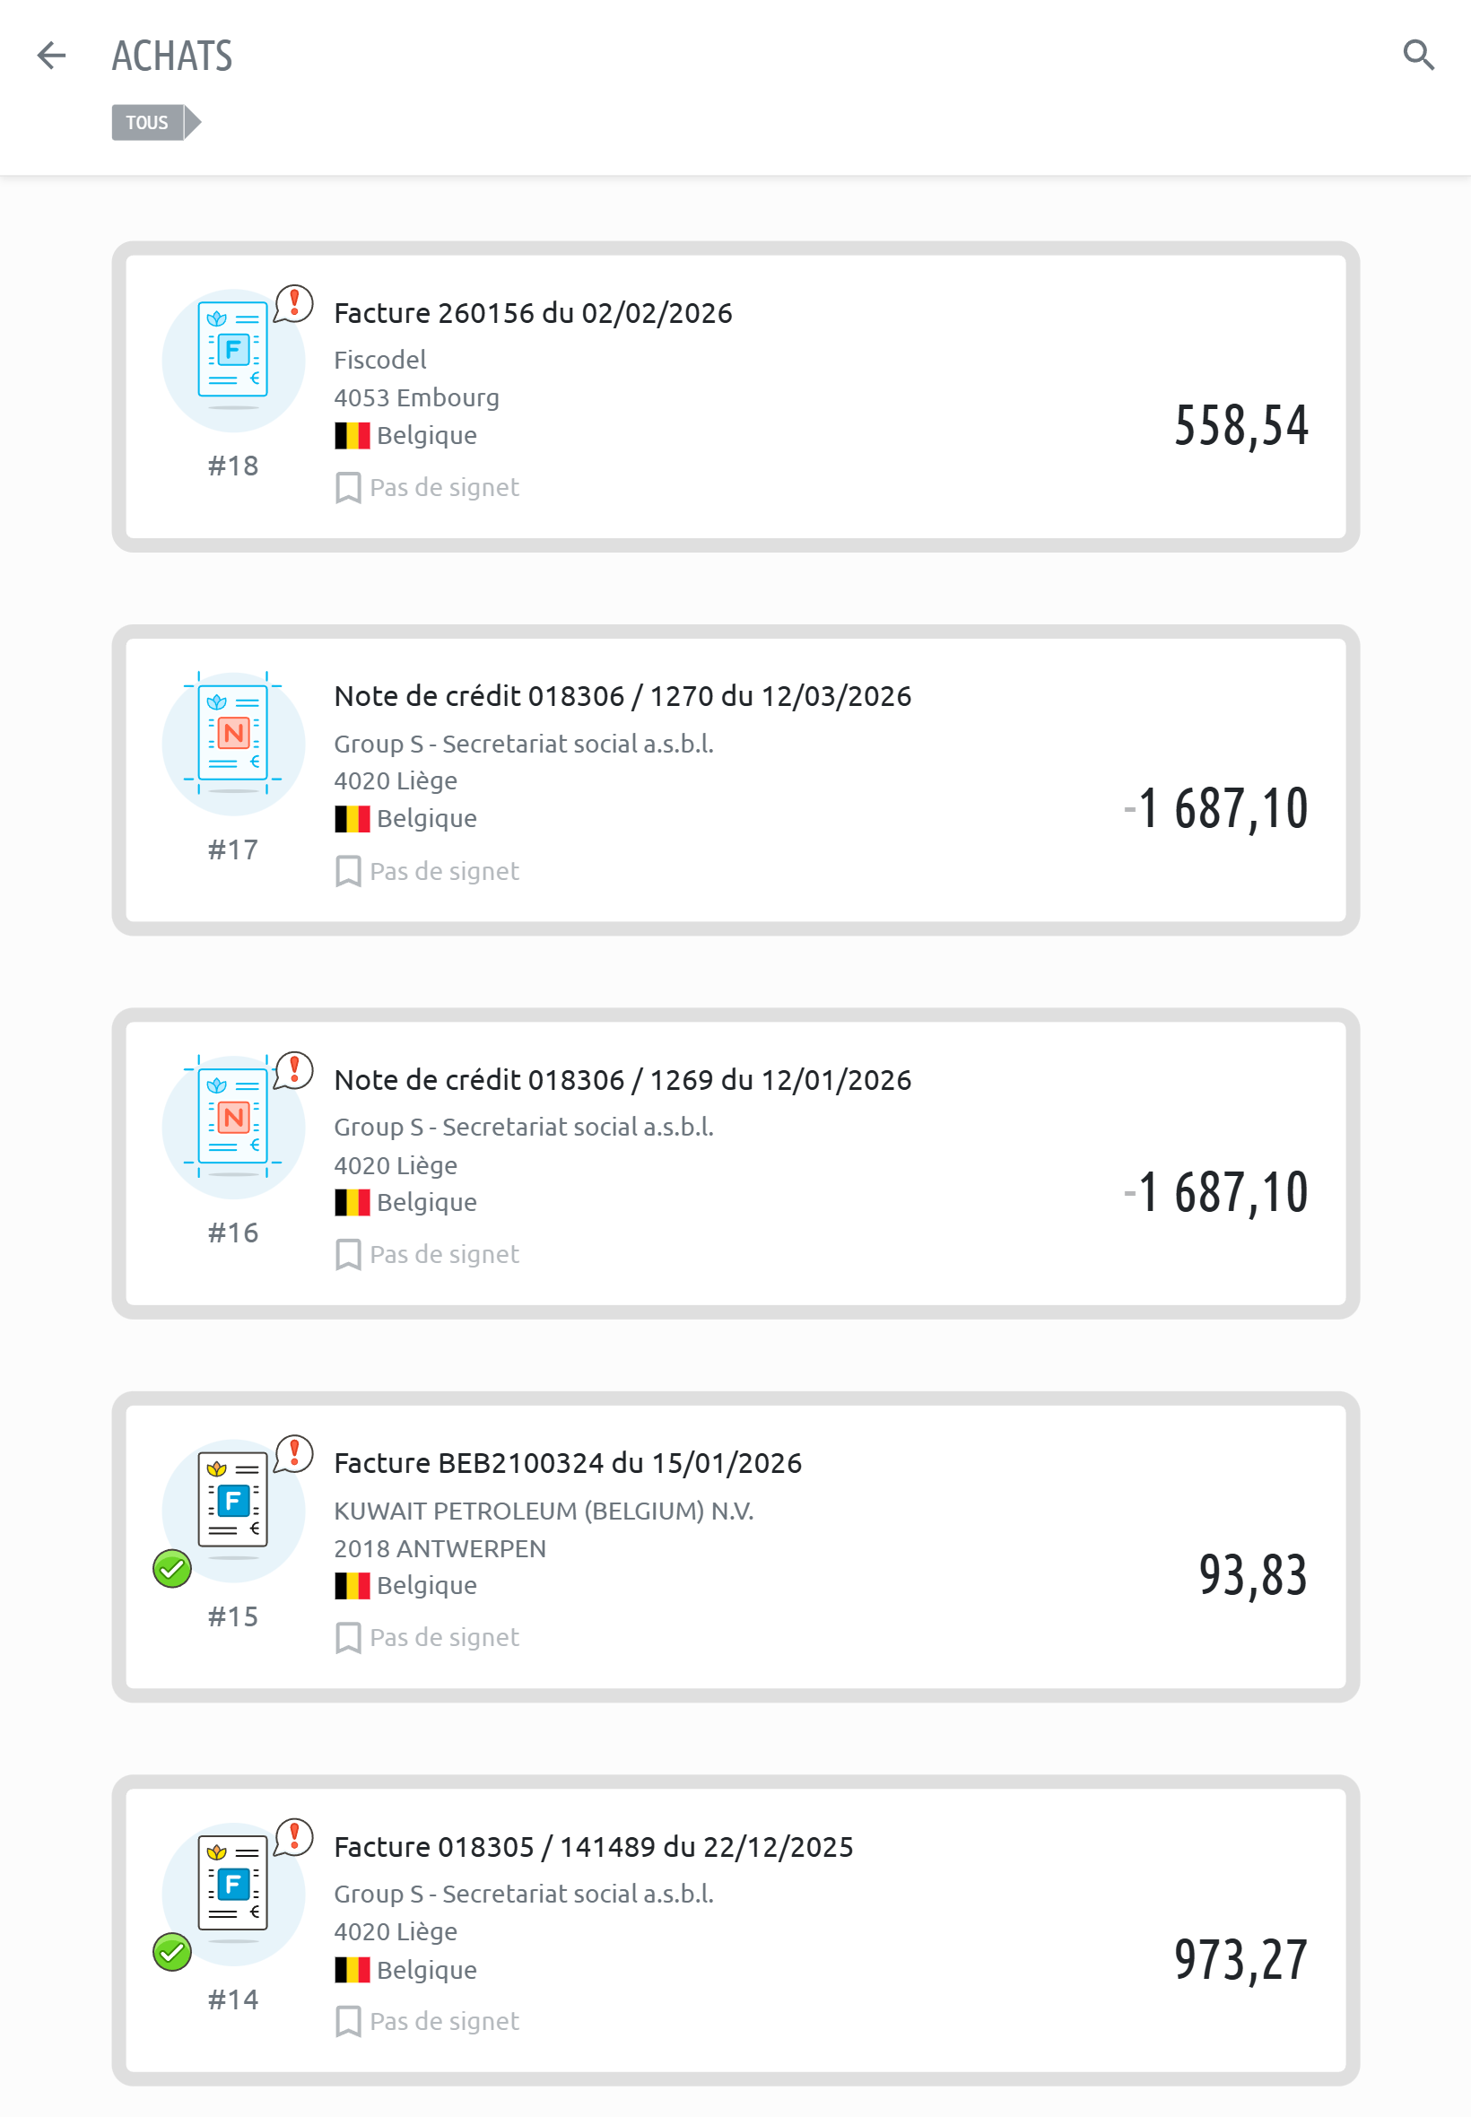The image size is (1471, 2117).
Task: Toggle the bookmark on Fiscodel invoice 260156
Action: [348, 488]
